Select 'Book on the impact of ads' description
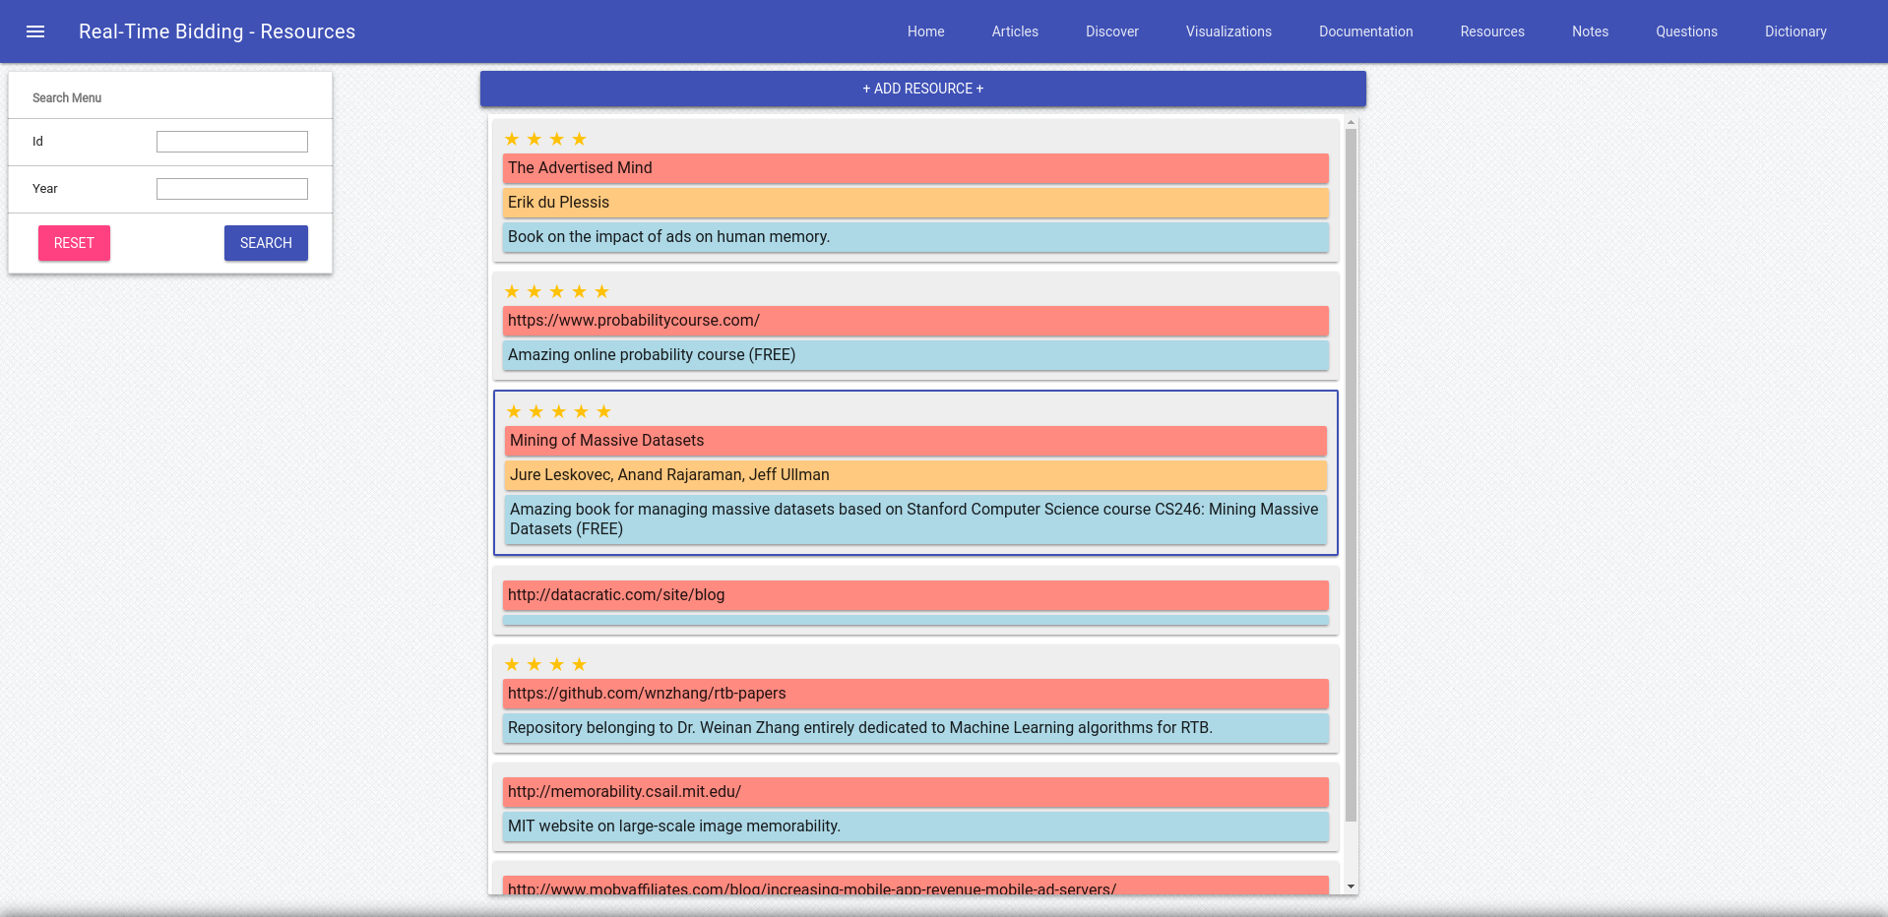This screenshot has height=917, width=1888. [x=915, y=237]
